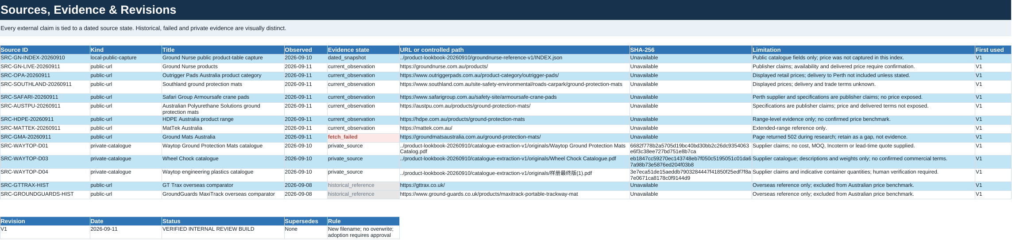1012x240 pixels.
Task: Click historical_reference cell in GroundGuards row
Action: pyautogui.click(x=363, y=194)
